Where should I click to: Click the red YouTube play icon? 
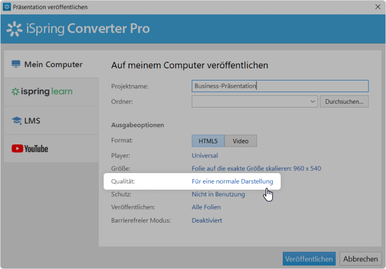[x=17, y=149]
